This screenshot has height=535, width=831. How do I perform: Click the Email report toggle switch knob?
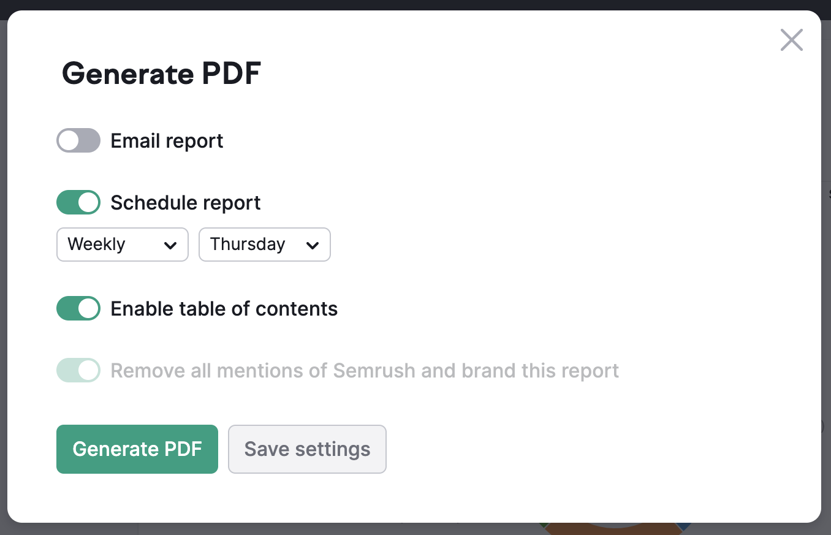click(x=69, y=140)
